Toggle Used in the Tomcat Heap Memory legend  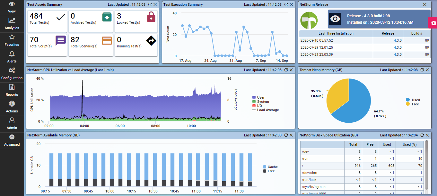point(413,100)
